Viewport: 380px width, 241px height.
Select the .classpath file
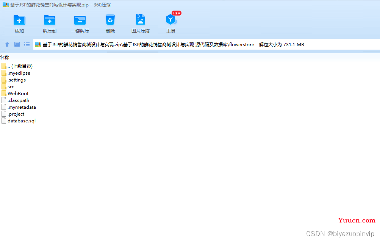[x=15, y=100]
